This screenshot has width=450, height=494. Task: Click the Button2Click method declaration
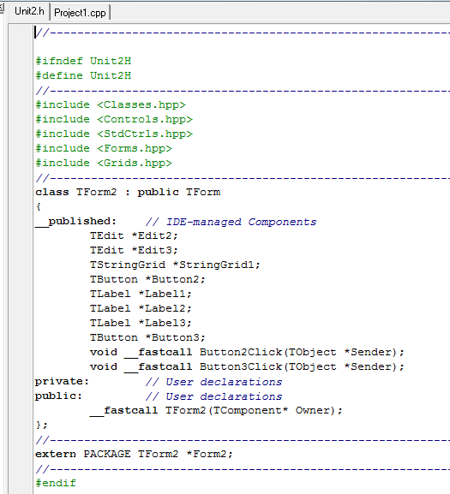tap(247, 352)
